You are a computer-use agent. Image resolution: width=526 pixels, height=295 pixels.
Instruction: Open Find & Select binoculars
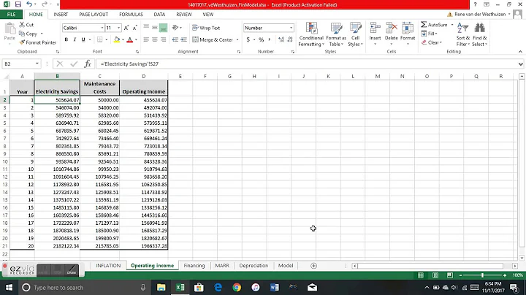[x=480, y=34]
